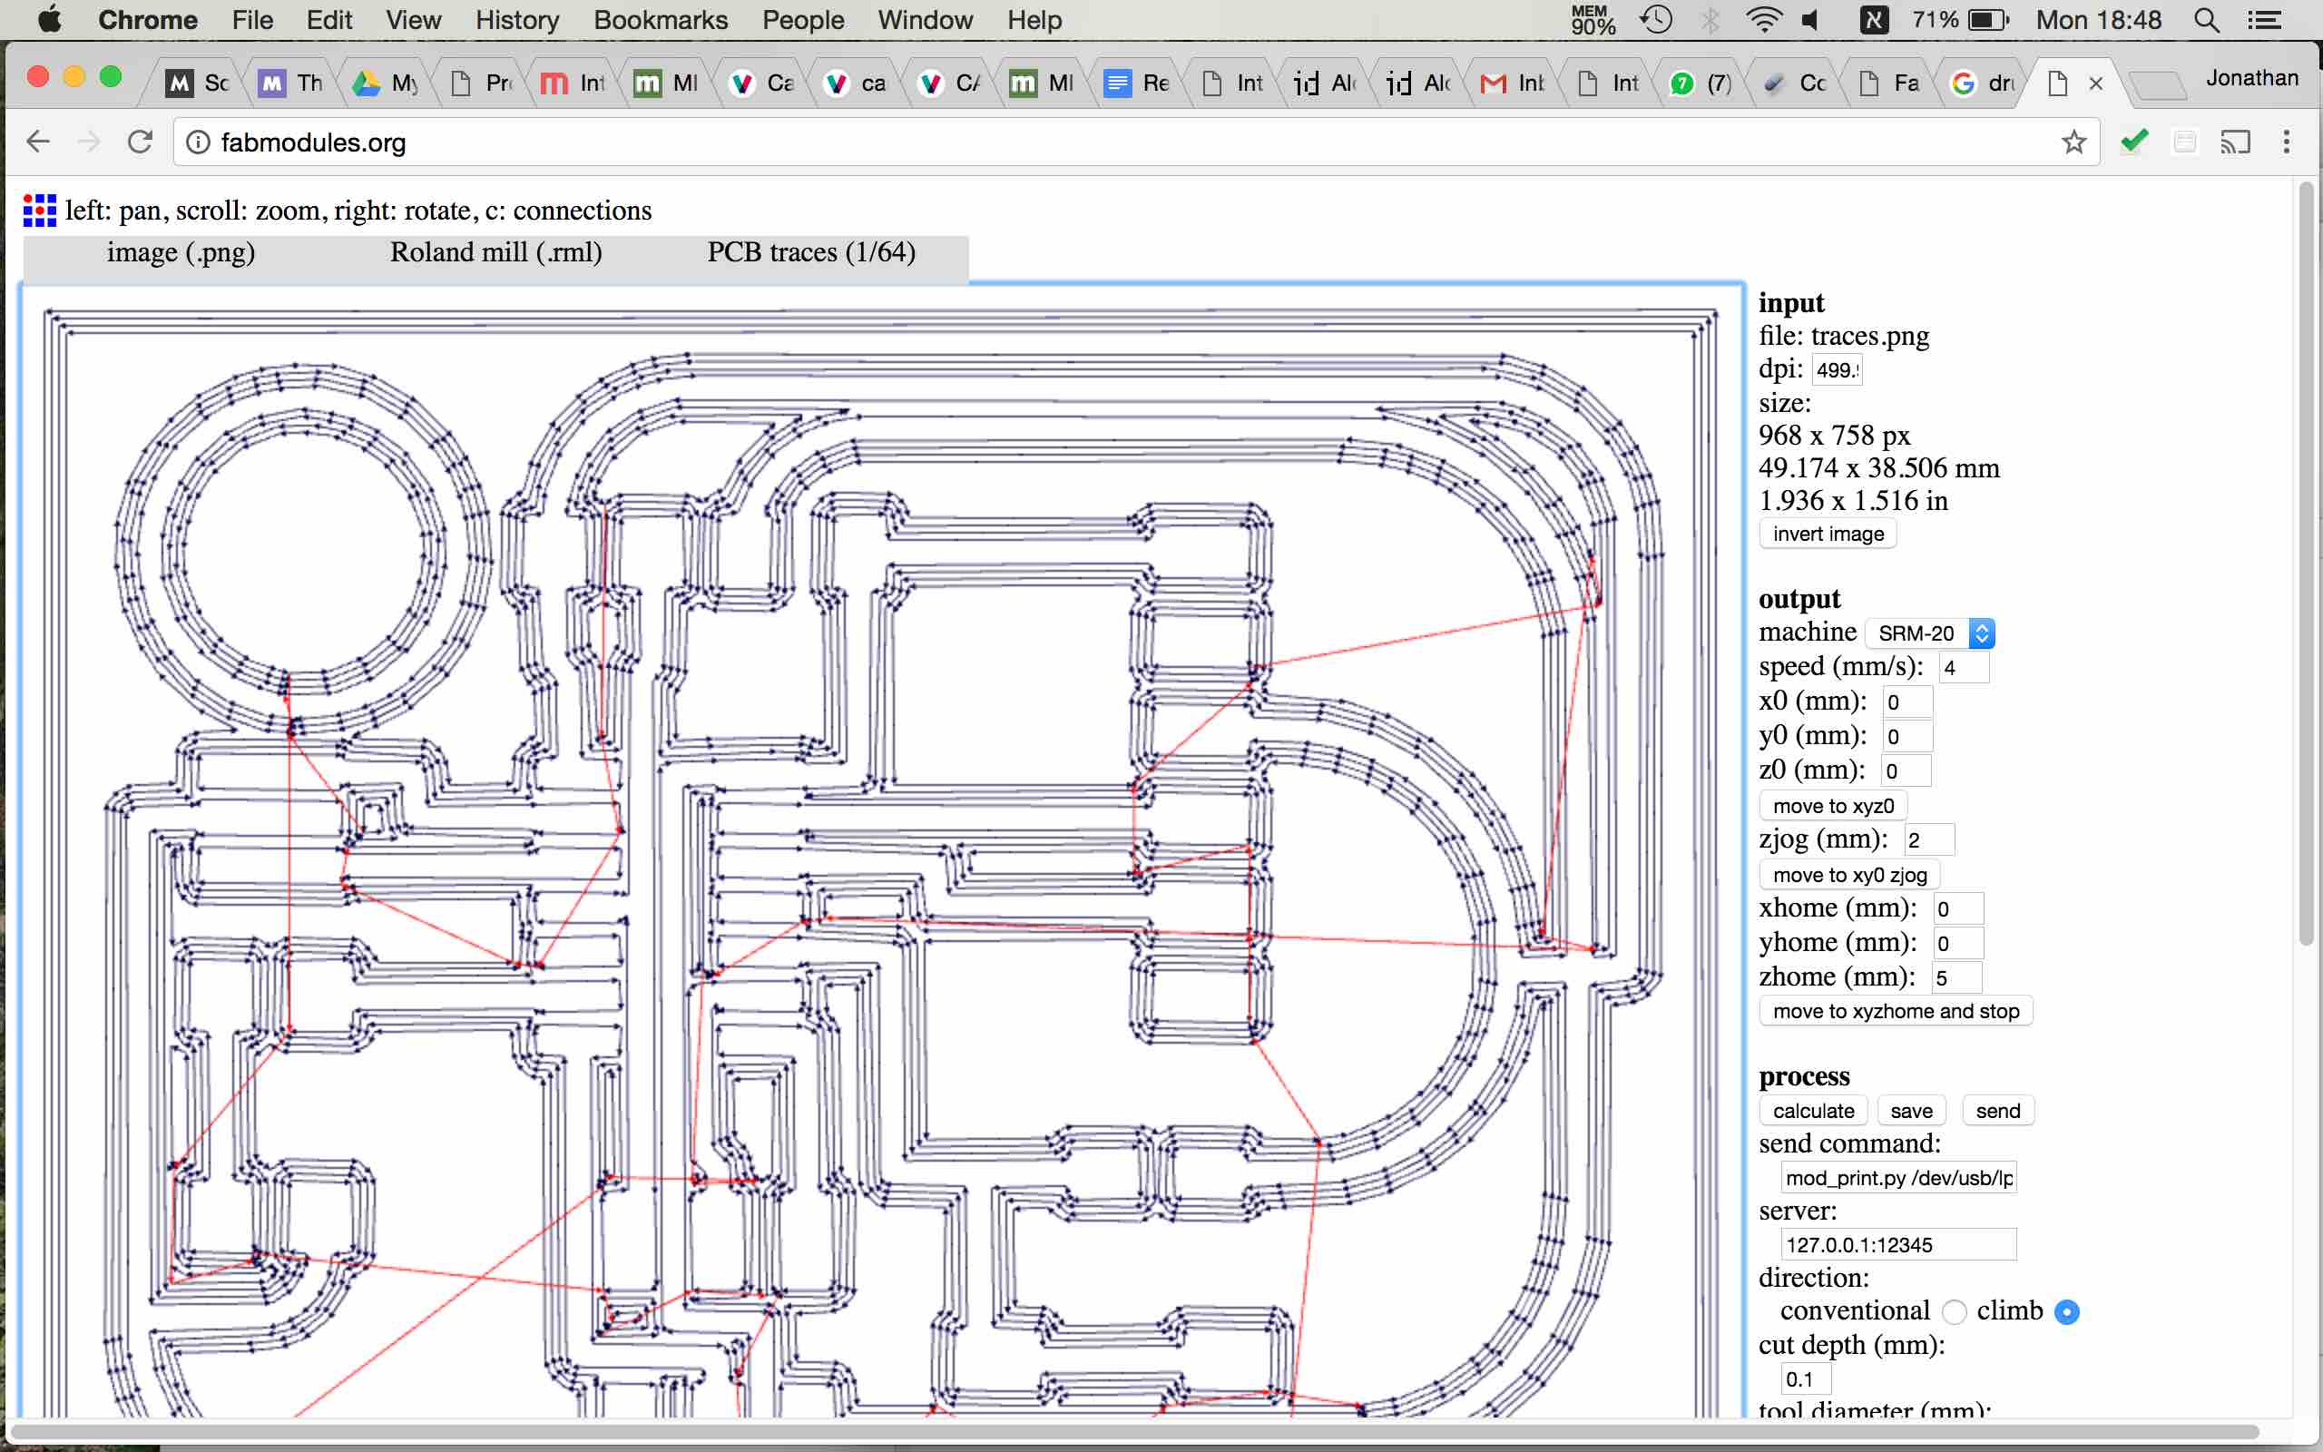
Task: Click the move to xy0 zjog button
Action: tap(1849, 875)
